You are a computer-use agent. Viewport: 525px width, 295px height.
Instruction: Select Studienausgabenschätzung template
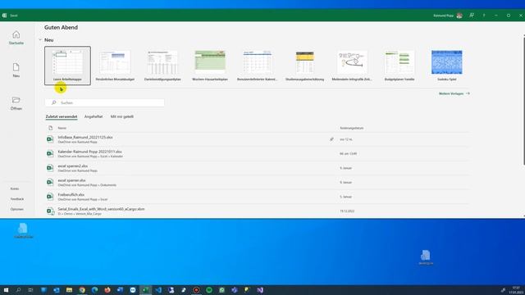click(304, 66)
